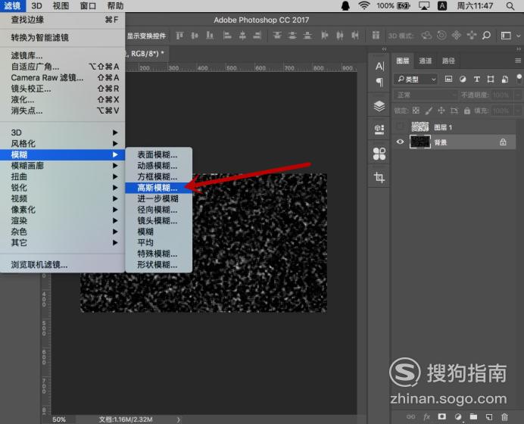The image size is (524, 424).
Task: Click the create new layer icon
Action: click(x=489, y=416)
